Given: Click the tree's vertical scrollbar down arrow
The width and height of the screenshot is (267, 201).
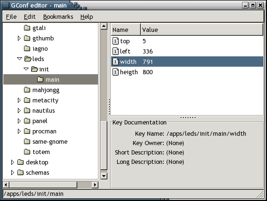Looking at the screenshot, I should tap(104, 176).
